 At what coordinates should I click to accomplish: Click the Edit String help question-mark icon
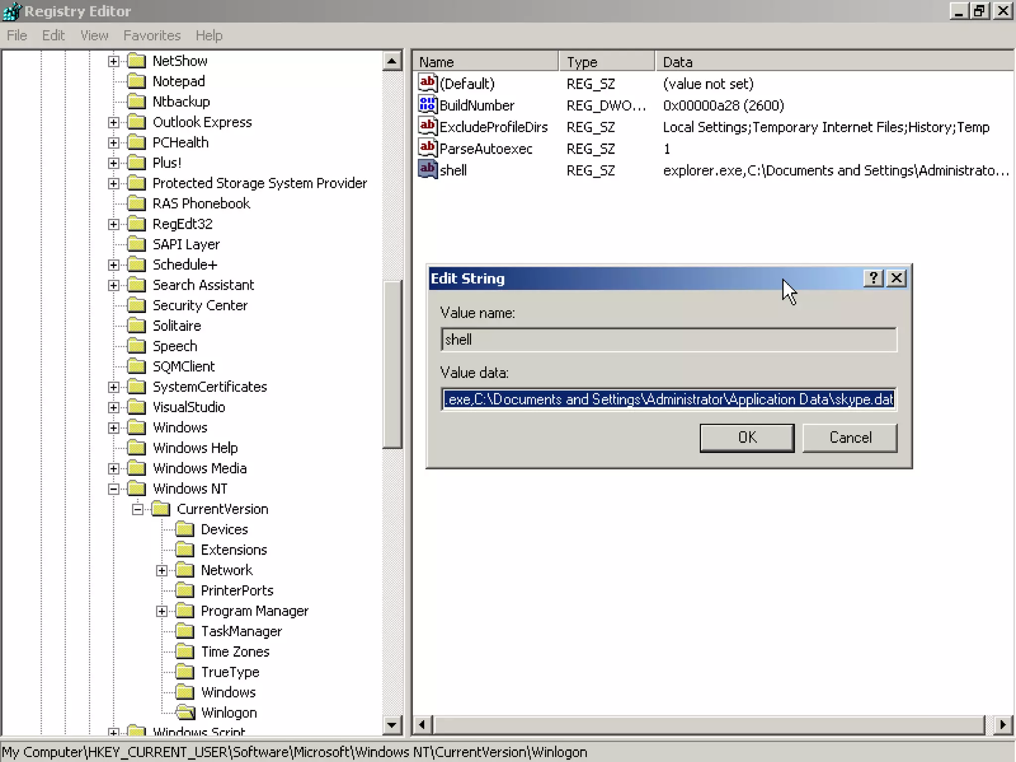pos(873,278)
